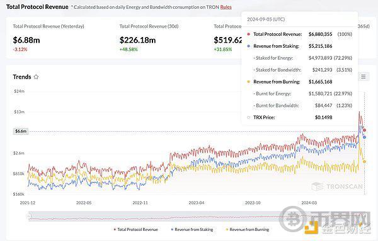Favorite the Trends chart with the star icon

point(36,77)
